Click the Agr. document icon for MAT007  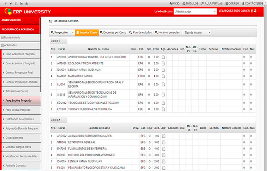tap(163, 76)
